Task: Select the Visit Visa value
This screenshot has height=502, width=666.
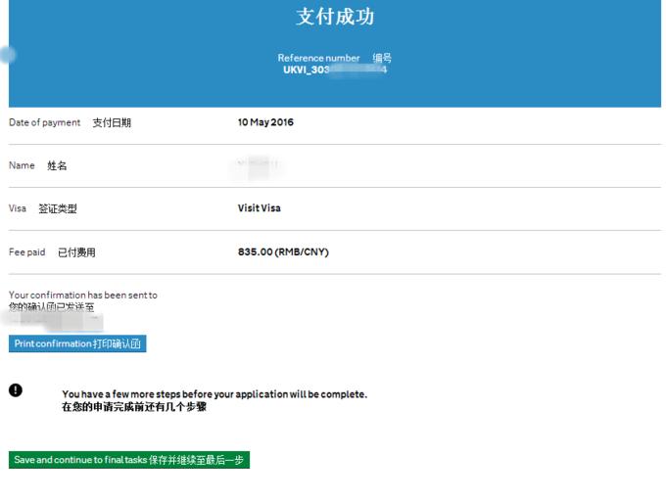Action: point(260,207)
